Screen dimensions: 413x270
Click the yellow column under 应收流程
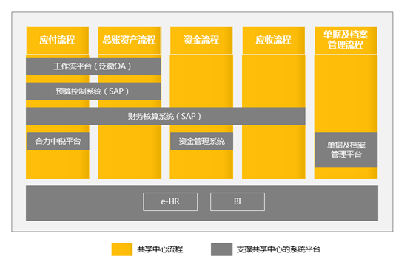(x=273, y=152)
